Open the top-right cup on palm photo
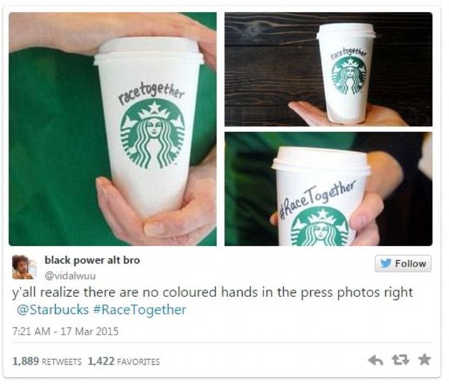The image size is (449, 384). (329, 69)
